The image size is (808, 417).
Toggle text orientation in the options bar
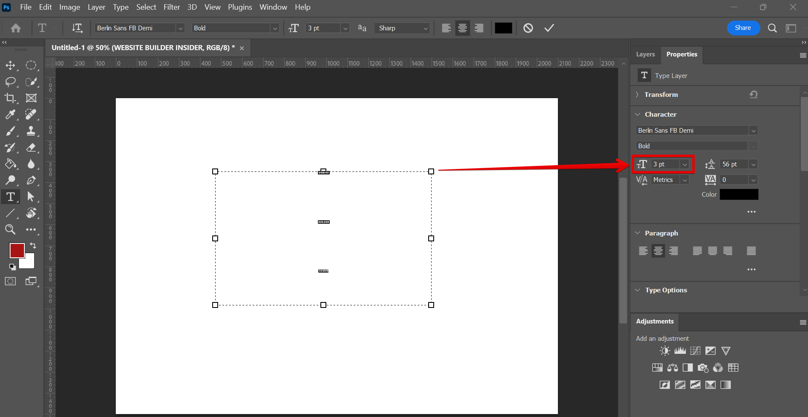[x=77, y=28]
